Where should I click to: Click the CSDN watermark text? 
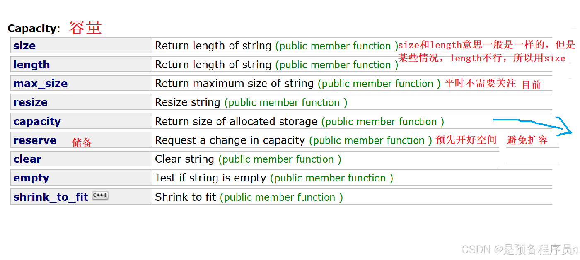click(520, 249)
